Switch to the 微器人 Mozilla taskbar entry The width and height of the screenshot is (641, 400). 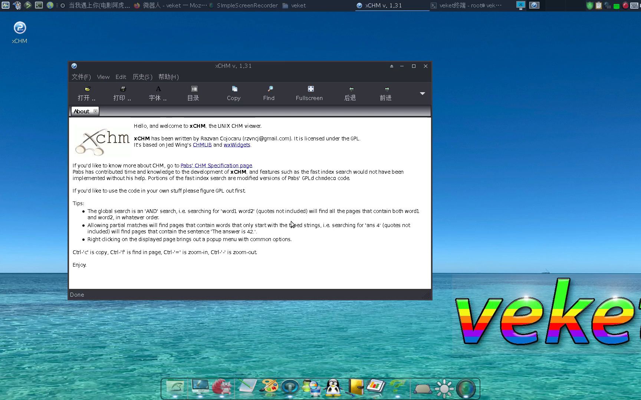pos(170,6)
